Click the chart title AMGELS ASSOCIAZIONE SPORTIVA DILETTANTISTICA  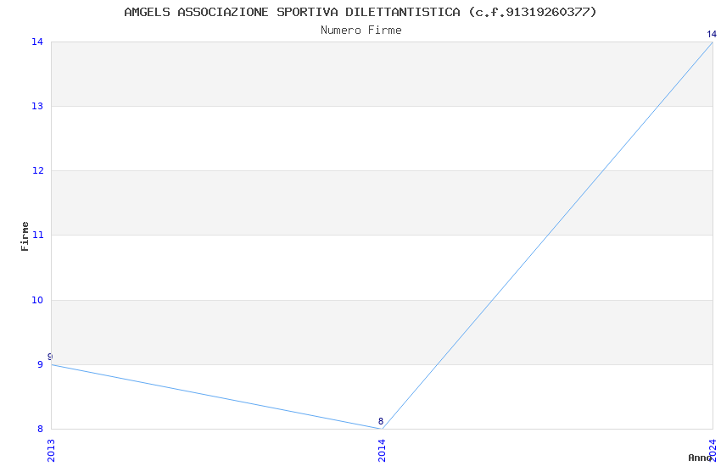(x=360, y=12)
